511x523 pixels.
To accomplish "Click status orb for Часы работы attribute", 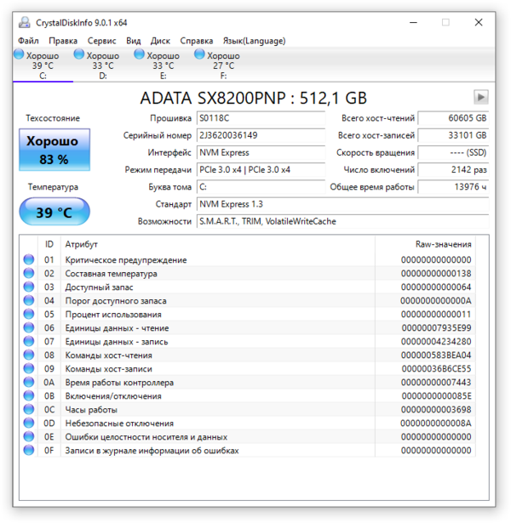I will (x=29, y=410).
